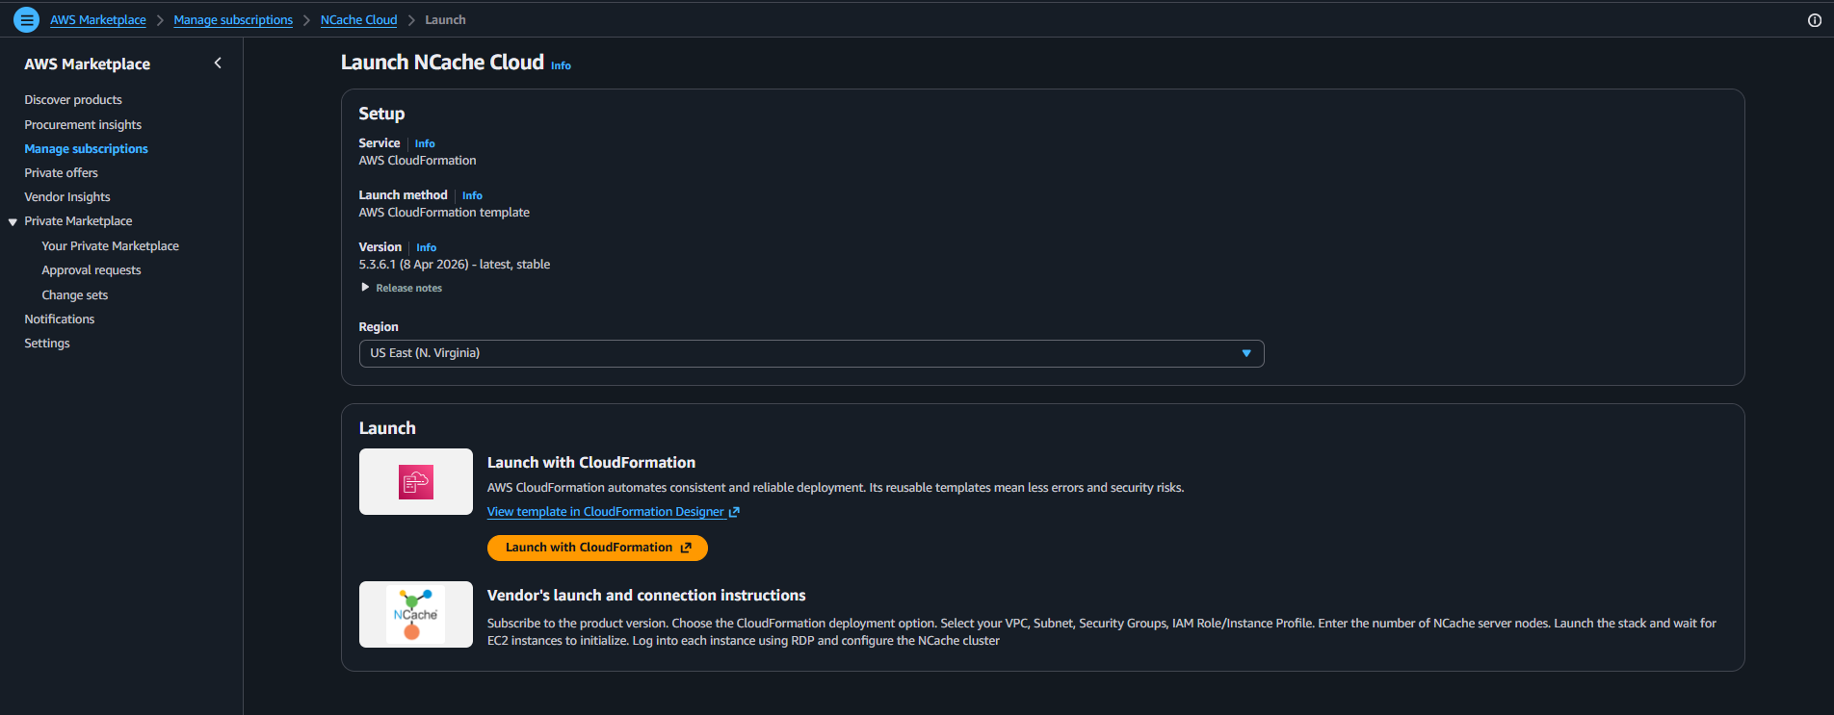
Task: Open Vendor Insights in sidebar
Action: [67, 197]
